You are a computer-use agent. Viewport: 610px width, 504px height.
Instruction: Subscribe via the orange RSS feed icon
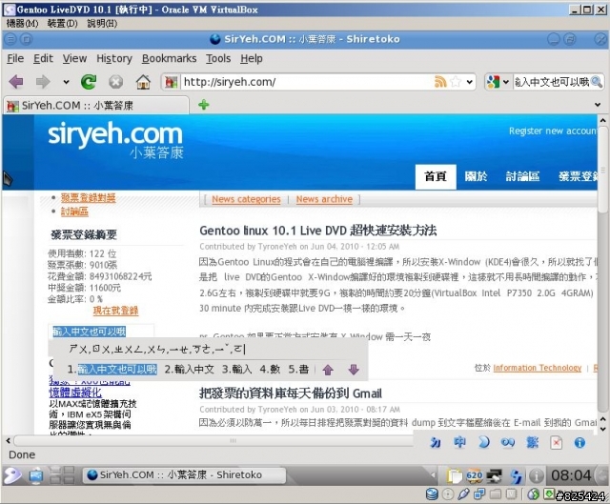[440, 82]
